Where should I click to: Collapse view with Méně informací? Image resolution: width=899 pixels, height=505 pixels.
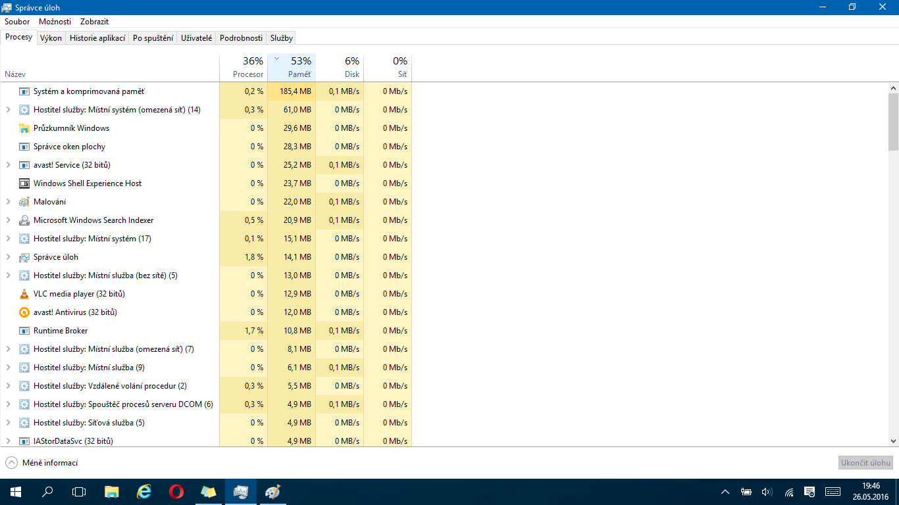41,463
